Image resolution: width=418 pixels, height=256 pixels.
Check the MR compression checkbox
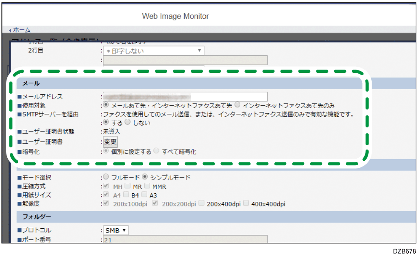tap(127, 186)
